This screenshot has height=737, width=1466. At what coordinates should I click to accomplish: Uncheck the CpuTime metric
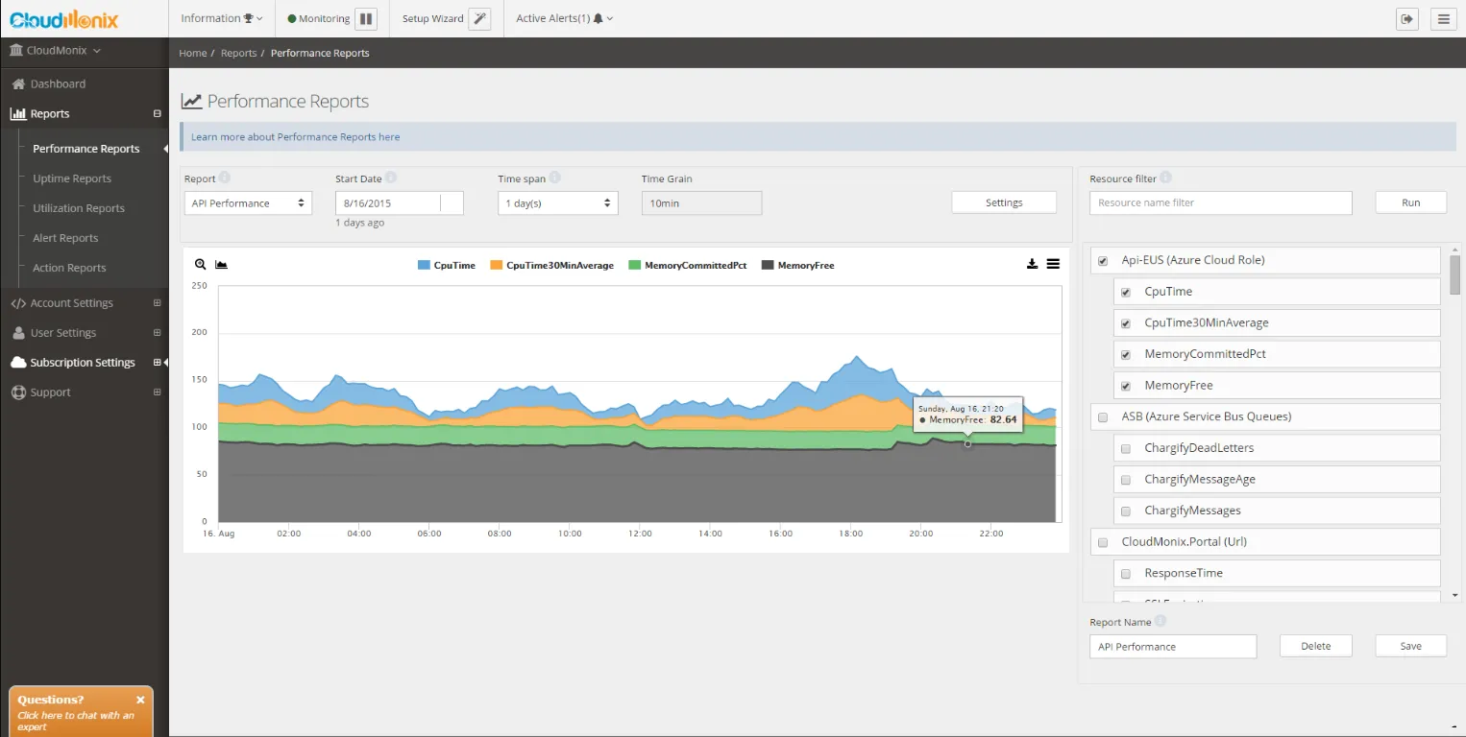(x=1125, y=292)
